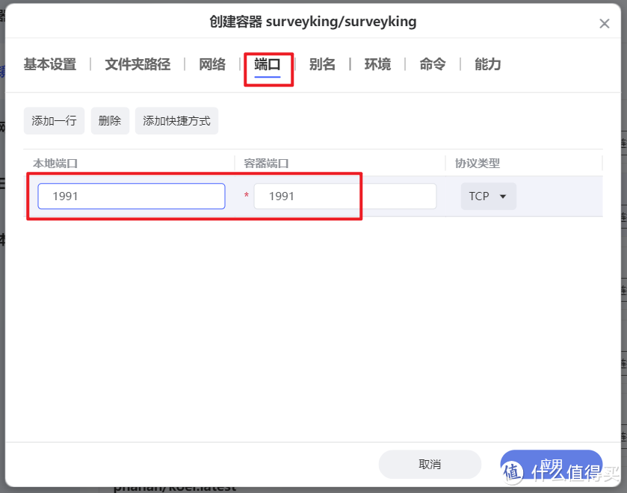The width and height of the screenshot is (627, 493).
Task: Select the 端口 tab
Action: [269, 65]
